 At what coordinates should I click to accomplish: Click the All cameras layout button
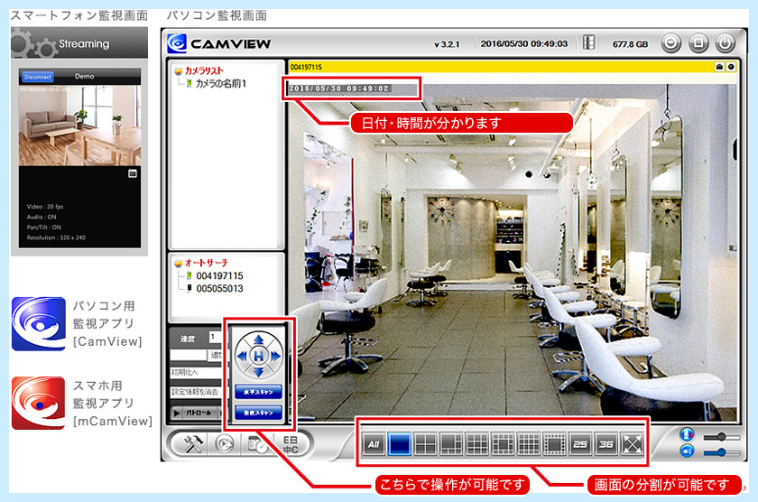tap(373, 443)
